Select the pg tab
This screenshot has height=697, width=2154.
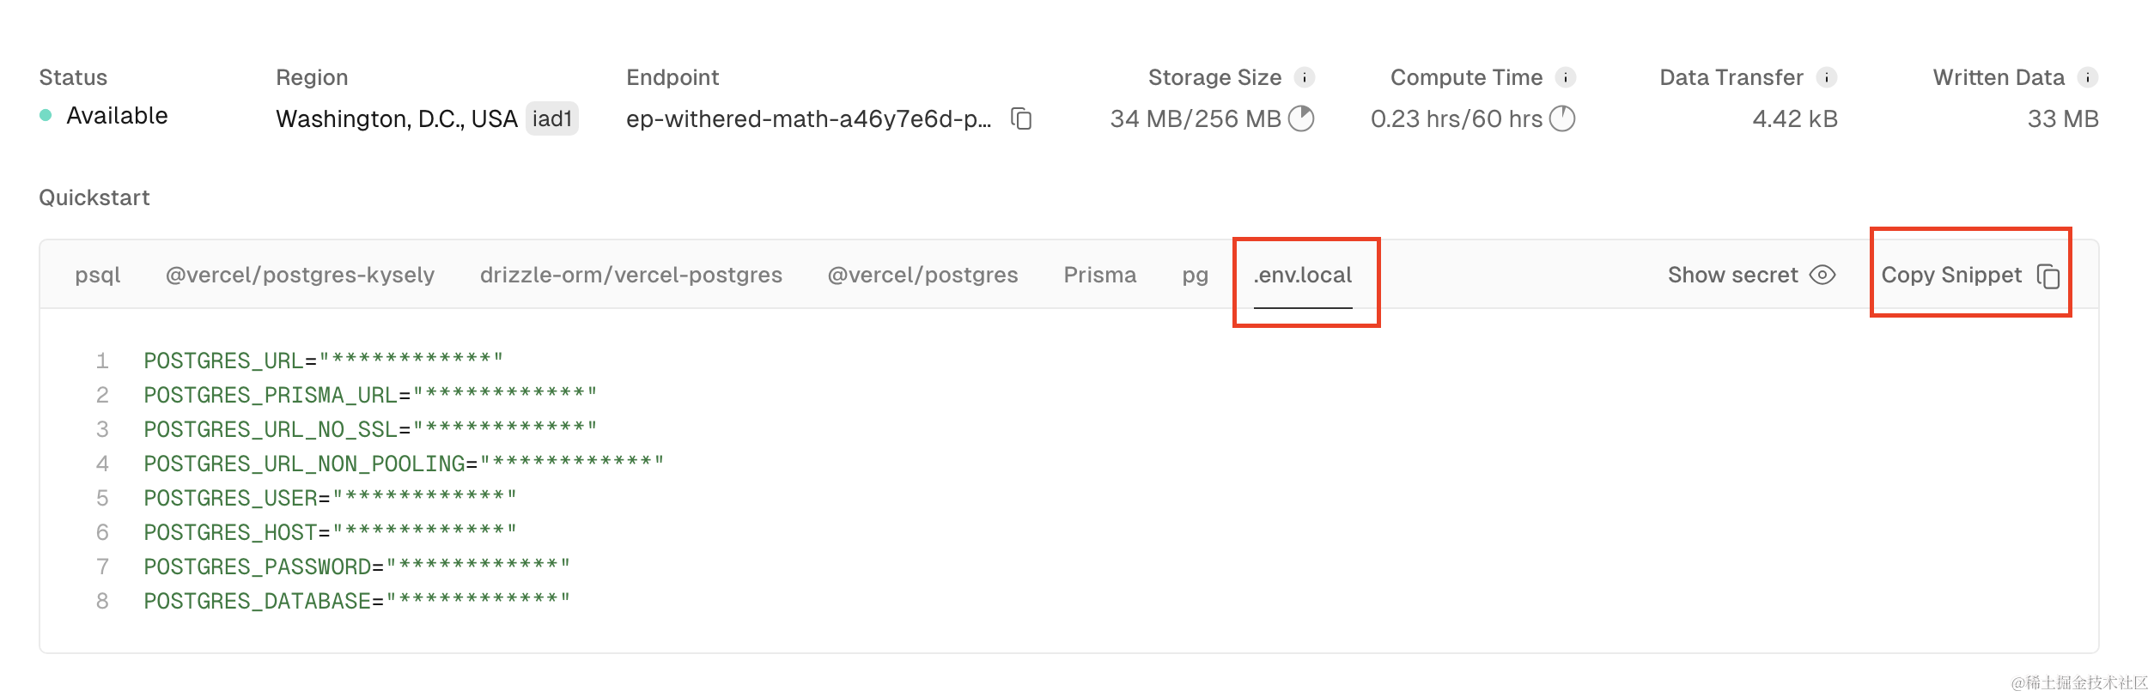coord(1195,275)
